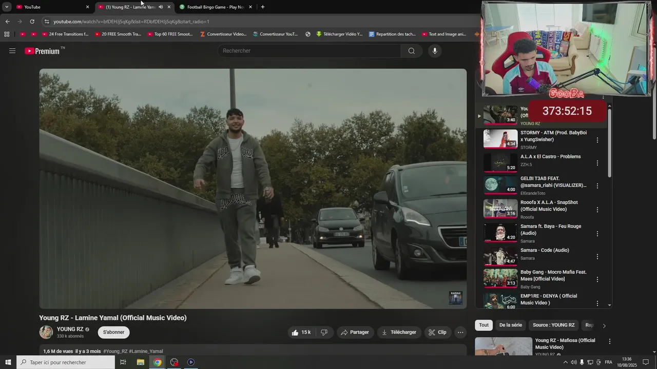Play Samara - Code (Audio) title
The image size is (657, 369).
tap(545, 250)
